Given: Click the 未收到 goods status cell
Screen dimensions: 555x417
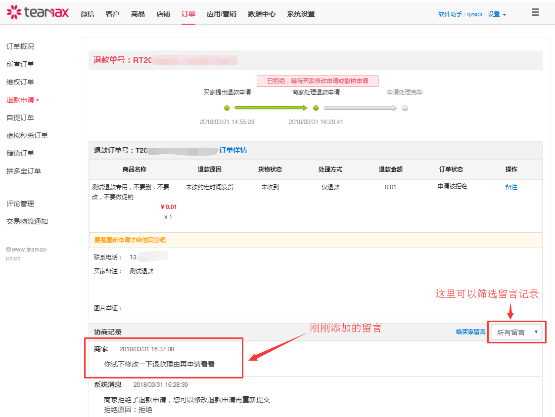Looking at the screenshot, I should (x=270, y=187).
